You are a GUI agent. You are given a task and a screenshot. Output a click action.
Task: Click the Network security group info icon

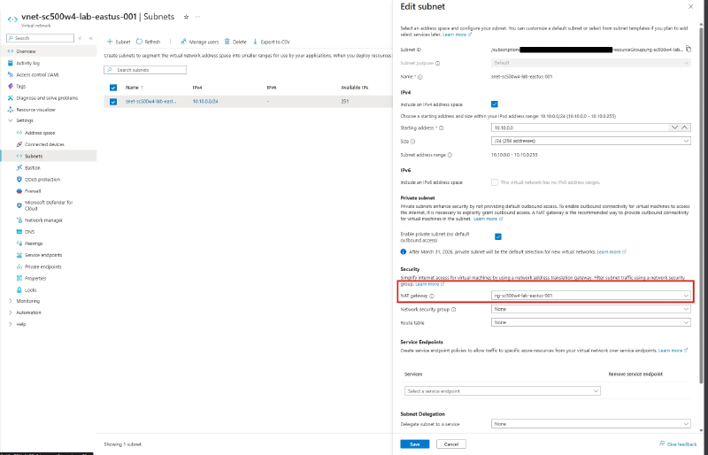(453, 310)
